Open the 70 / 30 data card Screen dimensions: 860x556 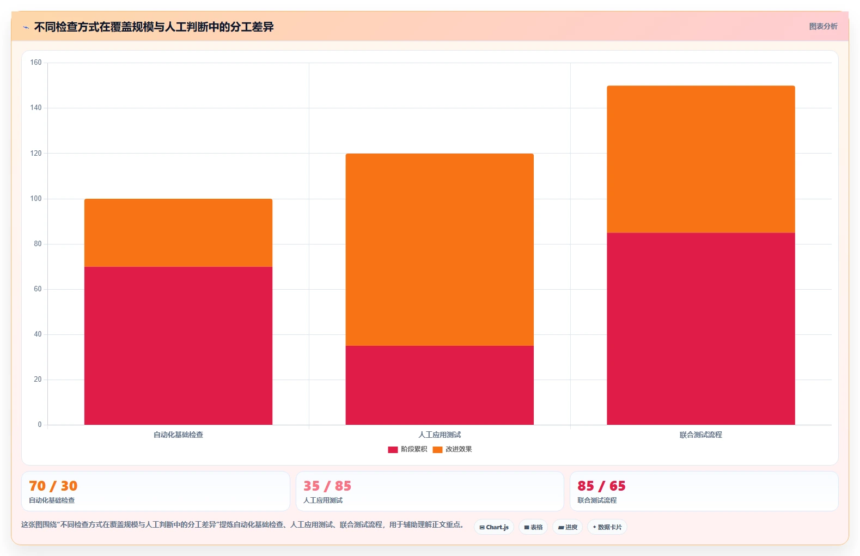[x=156, y=491]
